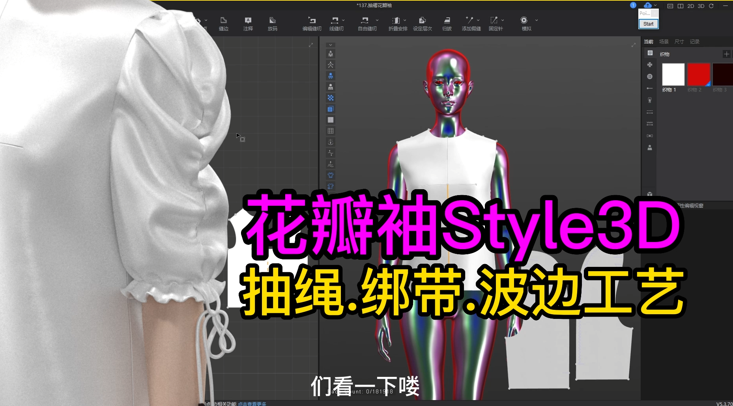
Task: Open the graphic/pattern clover sidebar icon
Action: pyautogui.click(x=650, y=65)
